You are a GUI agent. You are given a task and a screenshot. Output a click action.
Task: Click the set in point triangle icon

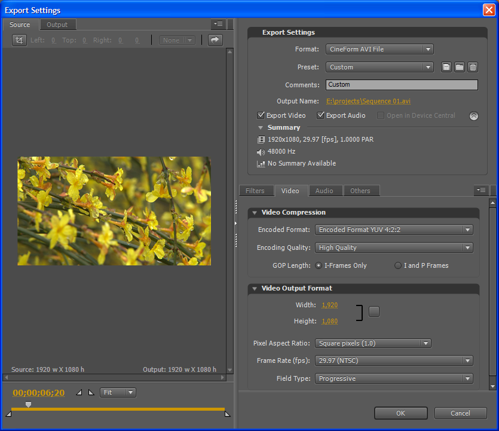coord(79,393)
